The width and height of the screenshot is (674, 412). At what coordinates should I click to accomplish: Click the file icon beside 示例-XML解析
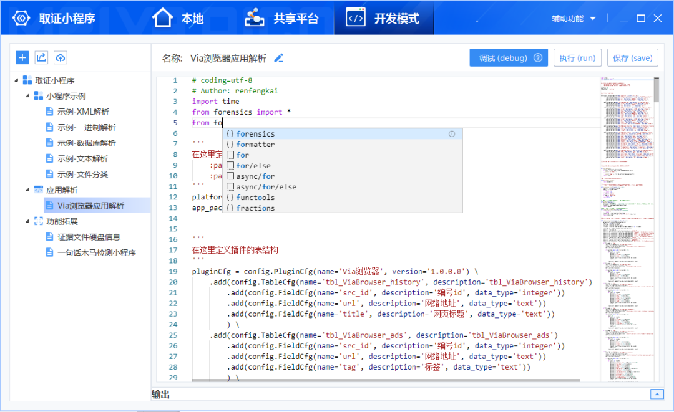point(49,112)
